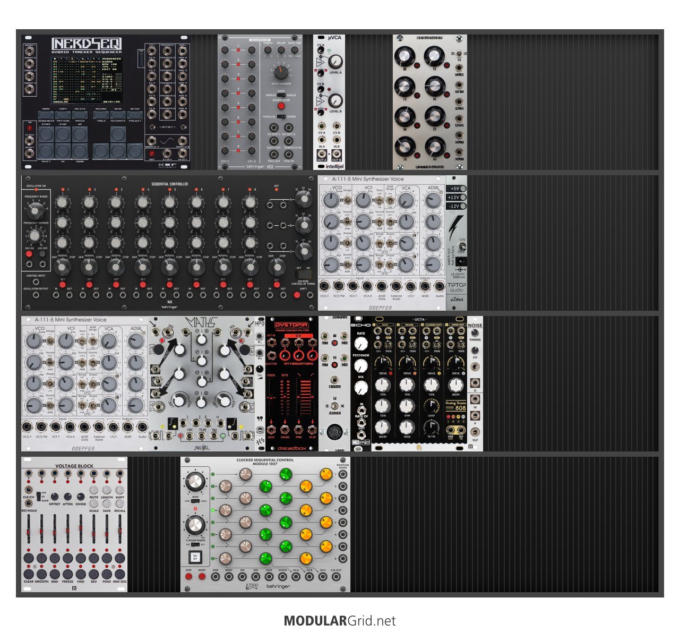Click the Rate knob on the Echo module
The height and width of the screenshot is (632, 680).
click(361, 344)
